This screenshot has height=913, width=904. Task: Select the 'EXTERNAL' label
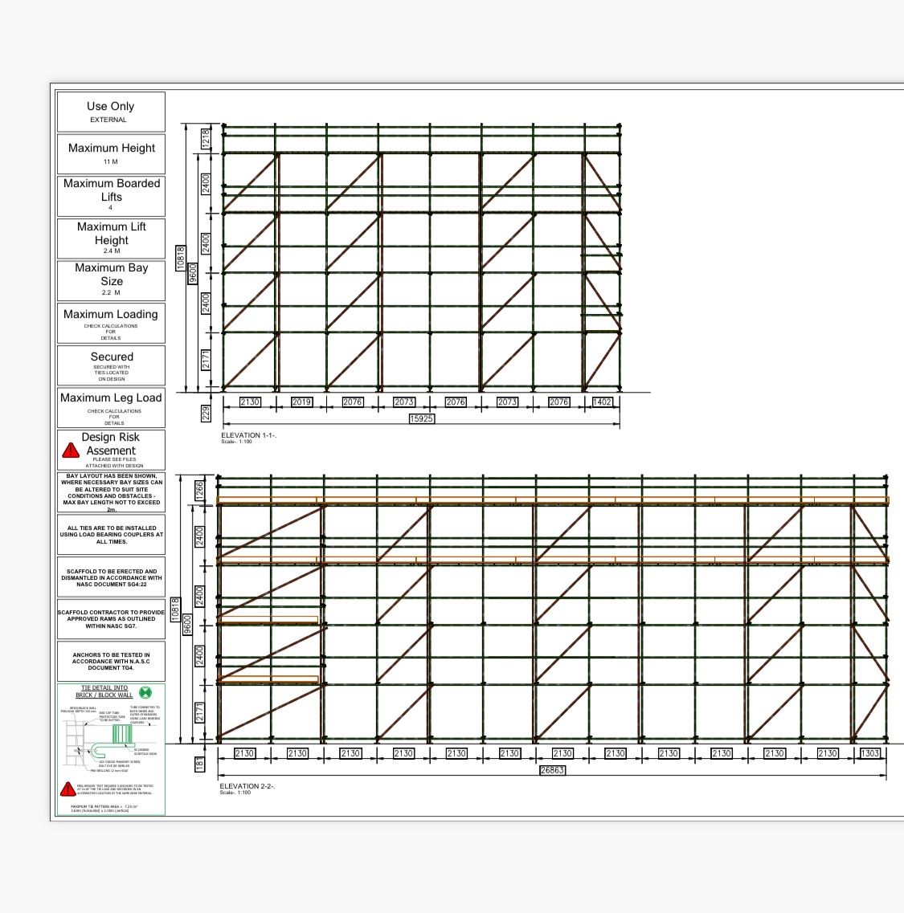click(x=108, y=120)
